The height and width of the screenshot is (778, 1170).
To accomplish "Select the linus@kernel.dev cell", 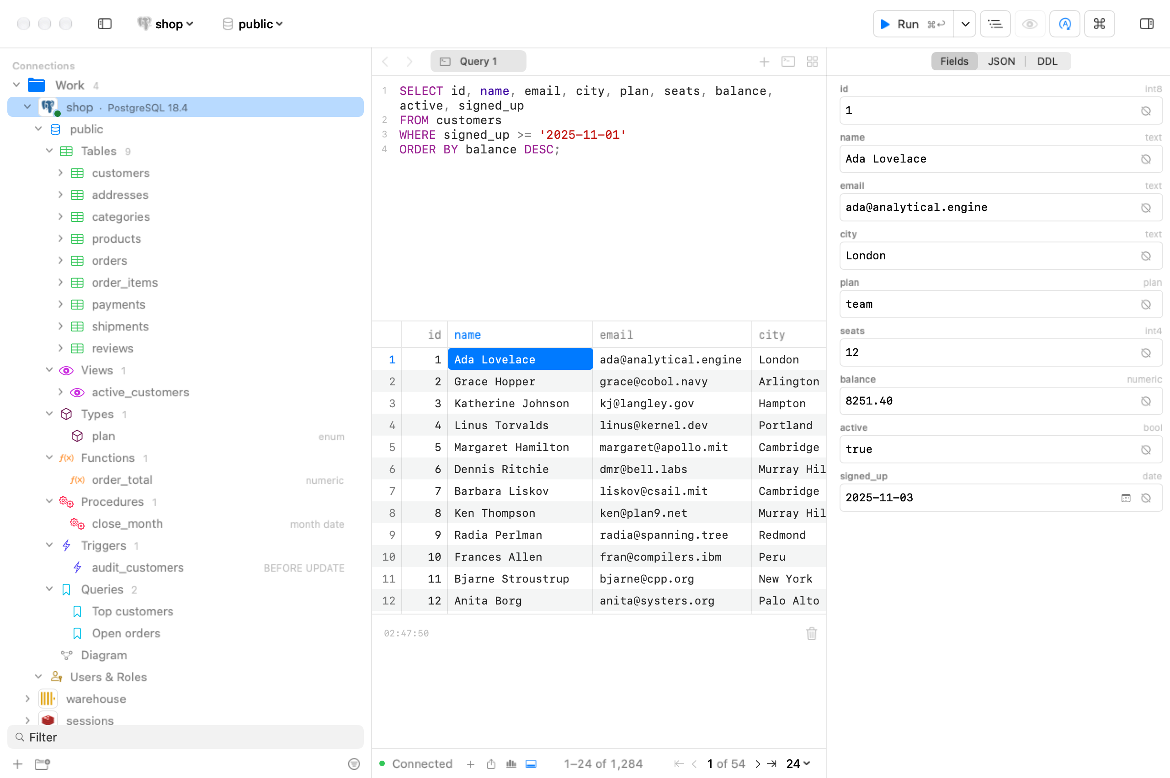I will [672, 425].
